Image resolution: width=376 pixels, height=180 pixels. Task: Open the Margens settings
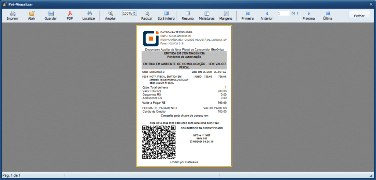pos(226,16)
